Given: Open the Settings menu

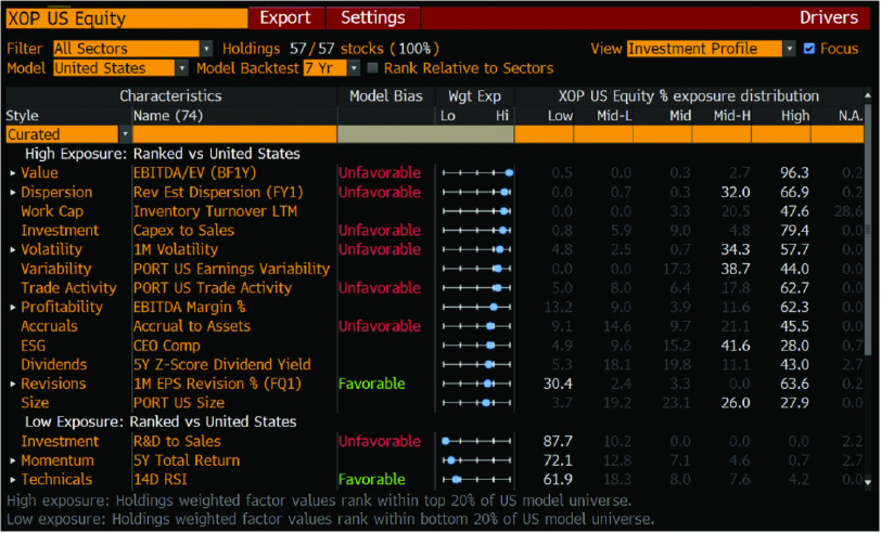Looking at the screenshot, I should click(373, 18).
